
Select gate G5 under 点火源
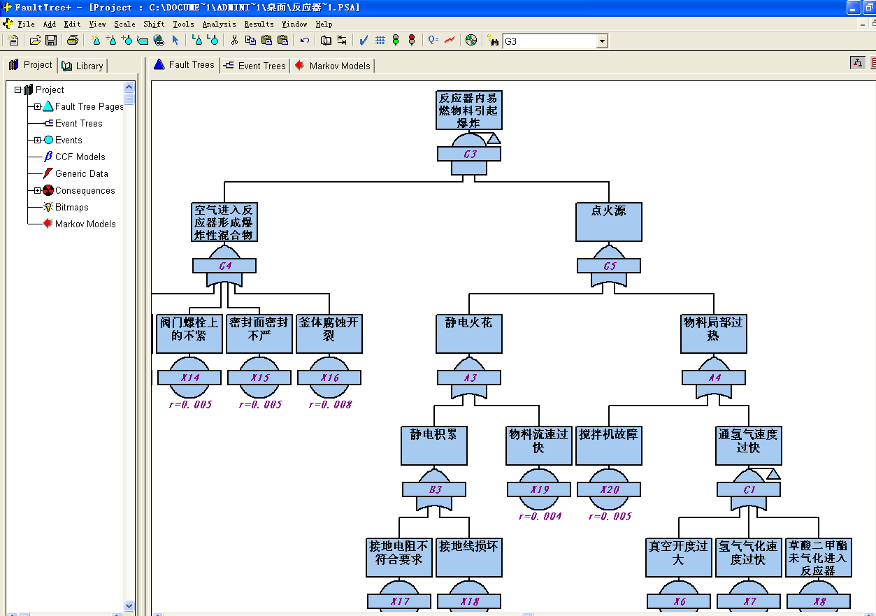point(609,266)
